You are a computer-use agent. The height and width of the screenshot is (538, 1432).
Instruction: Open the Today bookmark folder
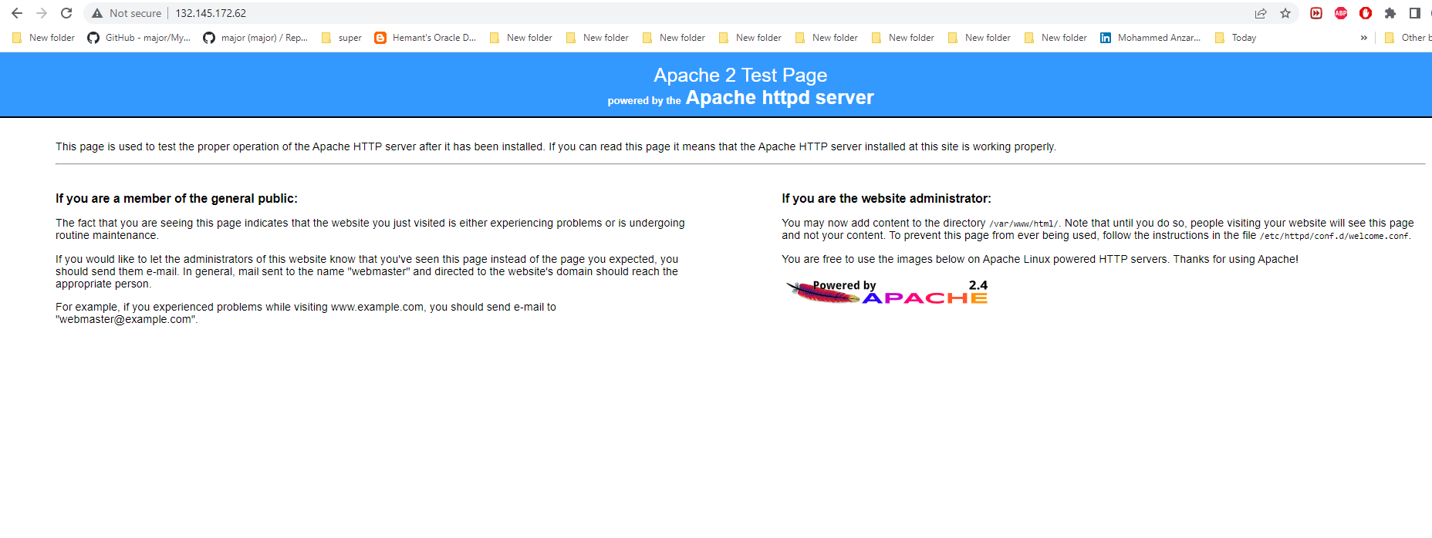tap(1235, 38)
